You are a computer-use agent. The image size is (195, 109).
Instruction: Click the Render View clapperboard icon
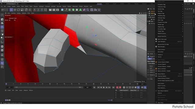click(x=50, y=10)
